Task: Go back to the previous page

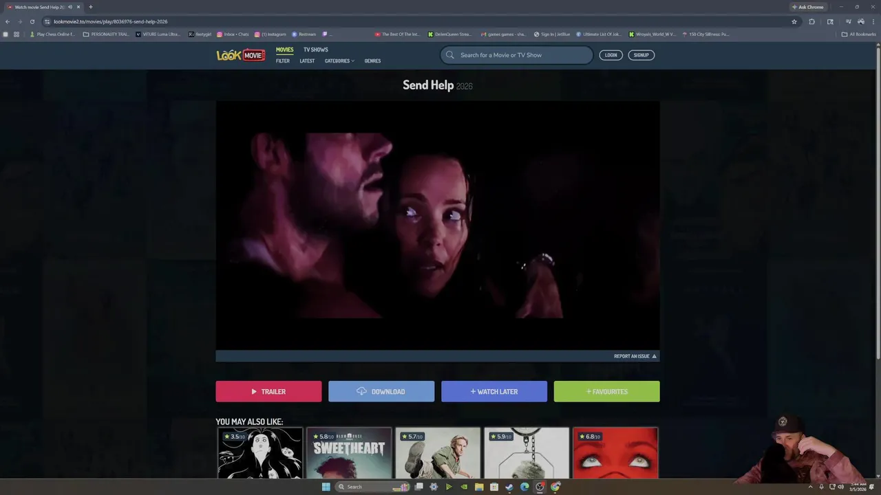Action: pyautogui.click(x=8, y=21)
